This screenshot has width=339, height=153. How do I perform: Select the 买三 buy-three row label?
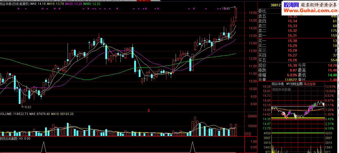(x=262, y=50)
